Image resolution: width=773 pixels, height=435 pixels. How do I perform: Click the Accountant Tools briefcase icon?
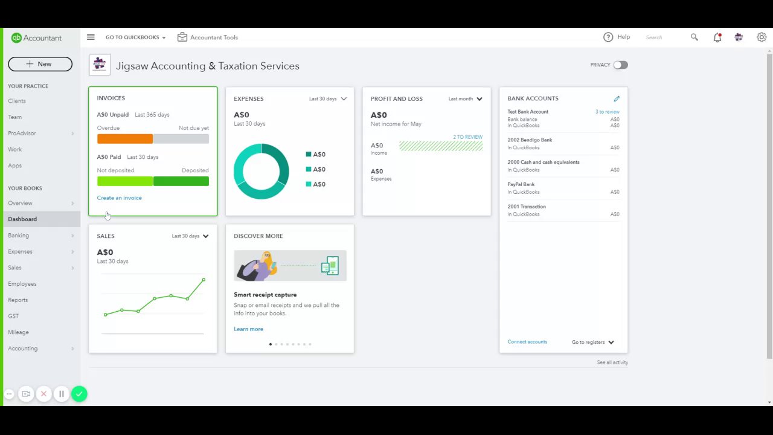[182, 37]
